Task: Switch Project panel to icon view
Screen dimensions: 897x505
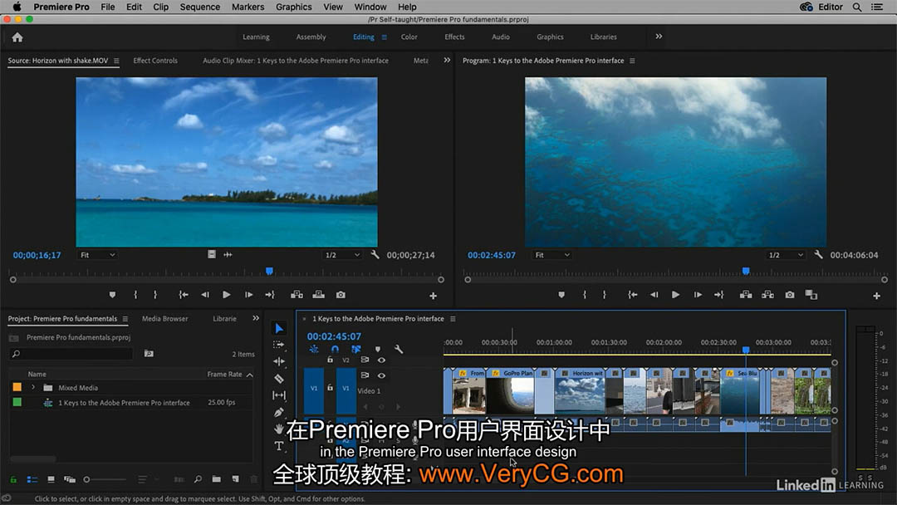Action: tap(51, 479)
